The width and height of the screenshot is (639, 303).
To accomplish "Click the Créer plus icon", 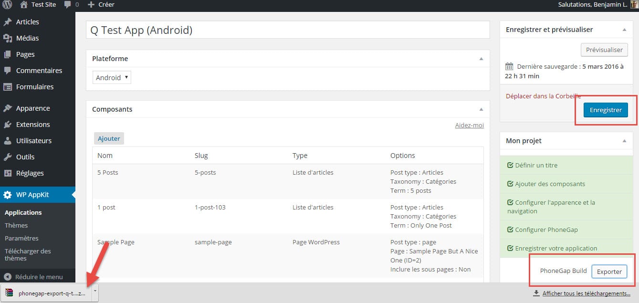I will click(x=91, y=5).
